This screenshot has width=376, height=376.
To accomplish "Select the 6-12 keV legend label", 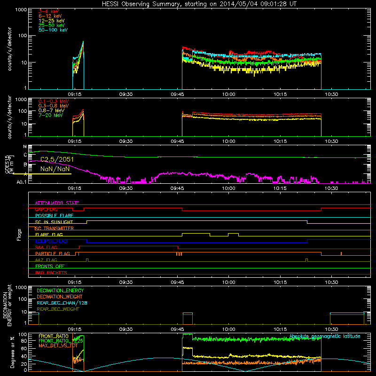I will click(50, 16).
